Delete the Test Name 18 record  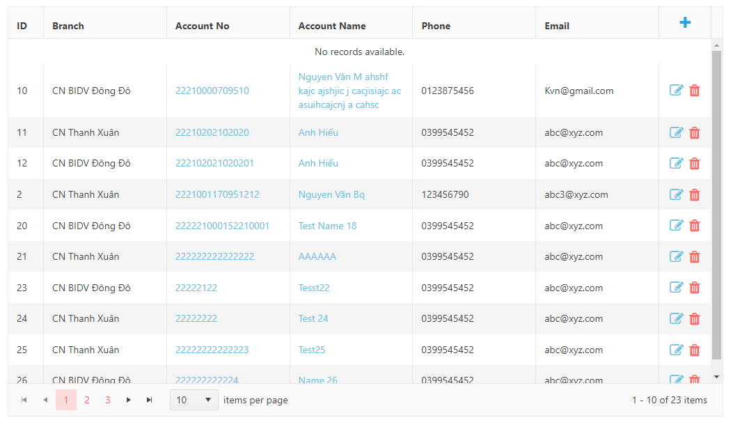(694, 226)
